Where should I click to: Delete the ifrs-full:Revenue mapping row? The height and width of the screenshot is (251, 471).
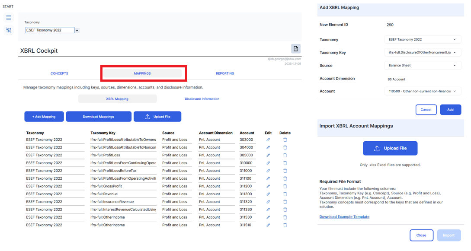285,194
